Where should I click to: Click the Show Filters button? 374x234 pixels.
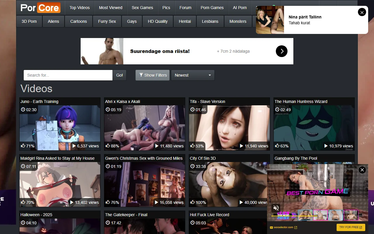(152, 75)
